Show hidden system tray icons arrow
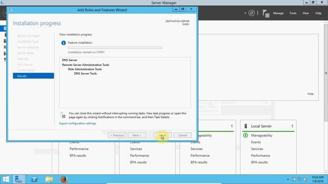 coord(288,179)
